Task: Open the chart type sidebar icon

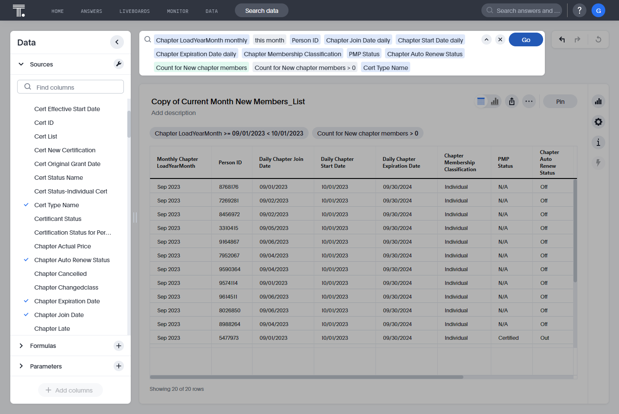Action: pyautogui.click(x=598, y=101)
